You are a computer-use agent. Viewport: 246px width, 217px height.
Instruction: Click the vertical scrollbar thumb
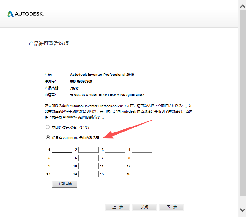tap(243, 103)
